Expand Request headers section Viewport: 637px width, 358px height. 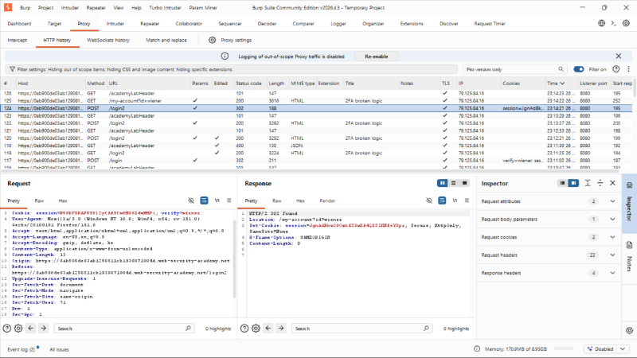(x=612, y=255)
